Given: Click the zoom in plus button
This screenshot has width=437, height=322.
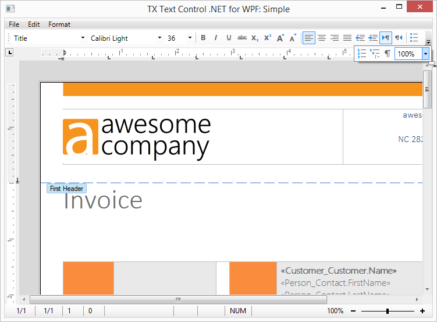Looking at the screenshot, I should (x=422, y=311).
